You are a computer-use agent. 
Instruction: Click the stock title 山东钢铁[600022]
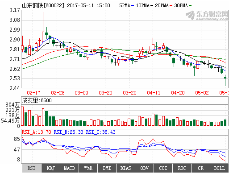(x=43, y=5)
